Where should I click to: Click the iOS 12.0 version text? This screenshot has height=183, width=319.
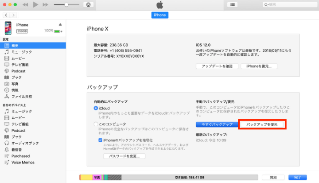pos(203,45)
